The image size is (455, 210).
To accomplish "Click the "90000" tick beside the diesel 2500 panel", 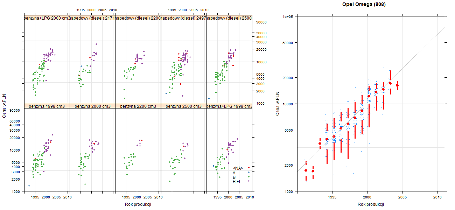I will 261,22.
